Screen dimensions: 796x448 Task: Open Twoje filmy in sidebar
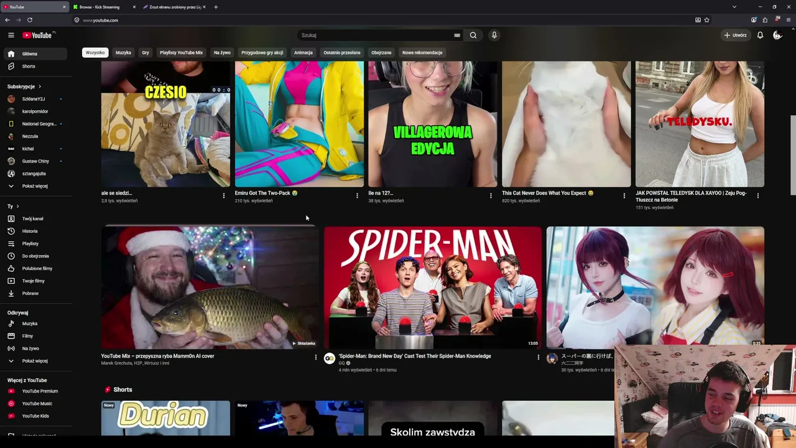[37, 281]
